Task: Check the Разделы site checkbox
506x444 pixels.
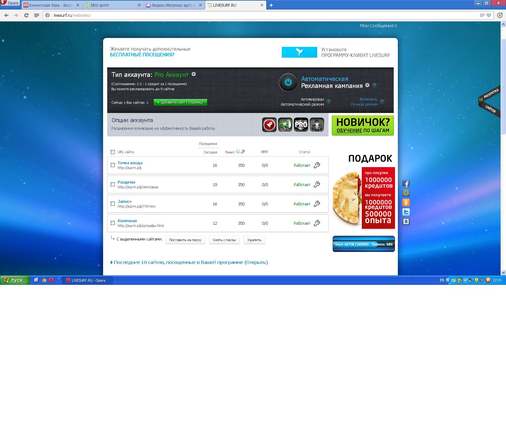Action: point(113,184)
